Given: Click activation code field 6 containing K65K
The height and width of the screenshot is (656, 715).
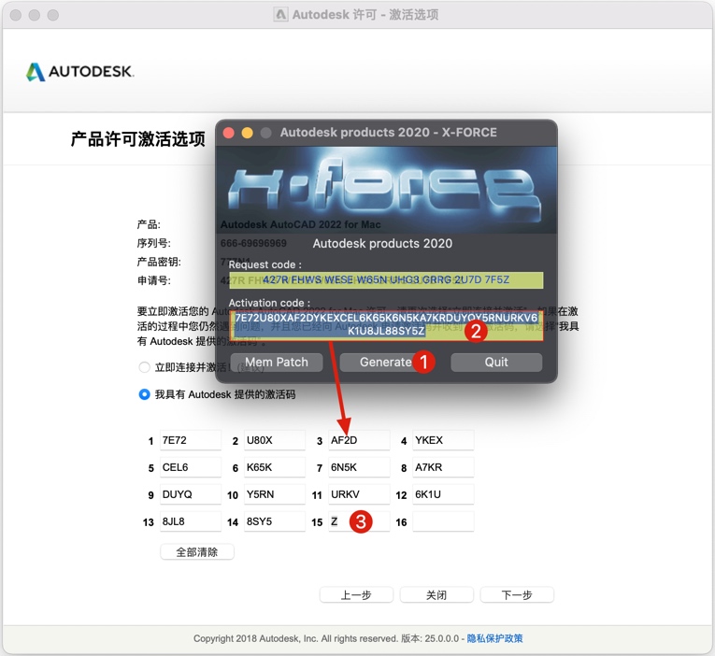Looking at the screenshot, I should click(275, 467).
